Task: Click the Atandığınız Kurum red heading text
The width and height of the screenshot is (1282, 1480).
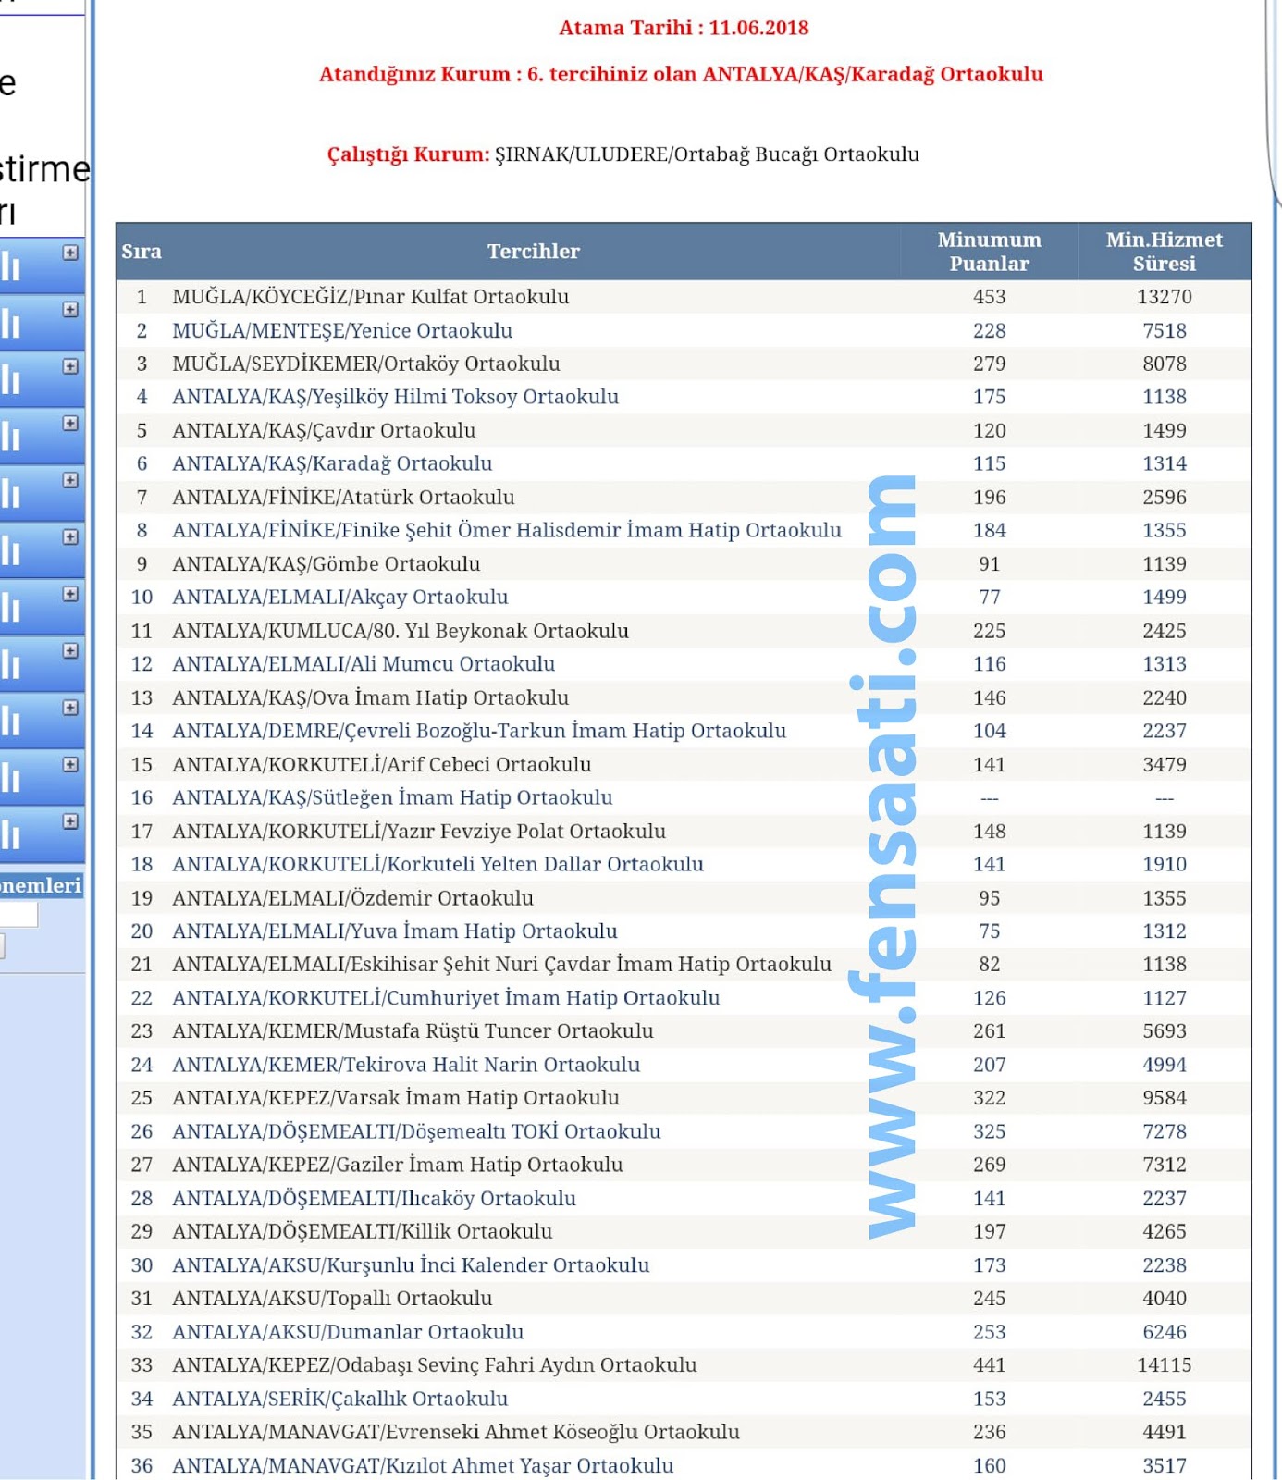Action: (x=681, y=74)
